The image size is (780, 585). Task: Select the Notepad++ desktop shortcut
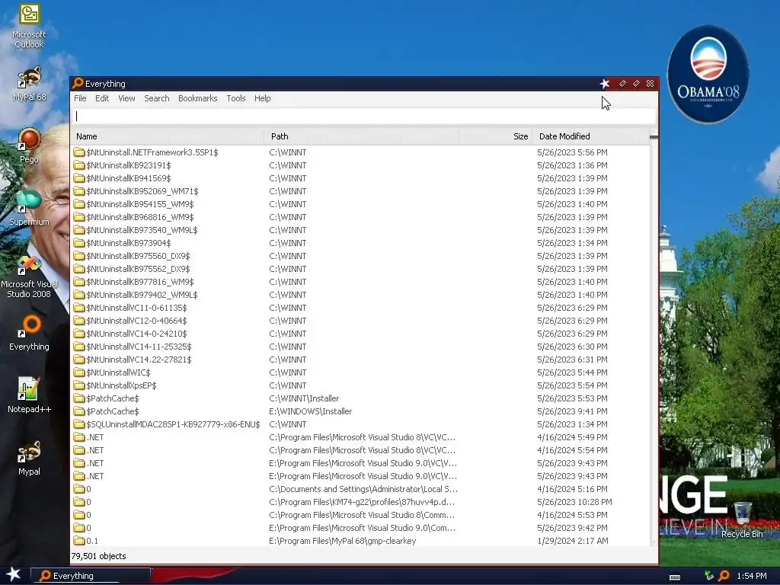click(x=29, y=395)
